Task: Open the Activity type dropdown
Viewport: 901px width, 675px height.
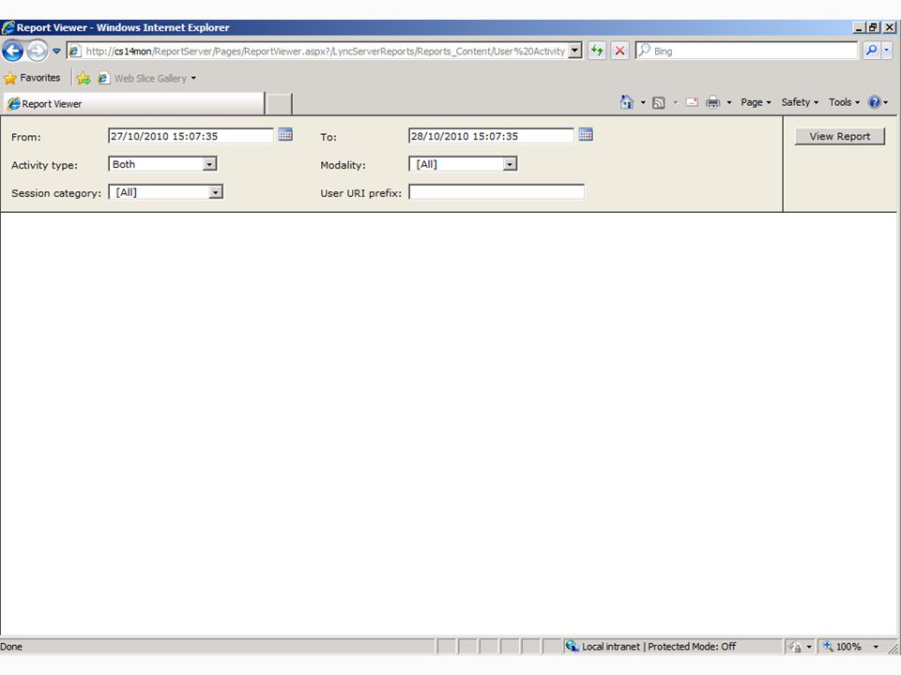Action: [x=162, y=164]
